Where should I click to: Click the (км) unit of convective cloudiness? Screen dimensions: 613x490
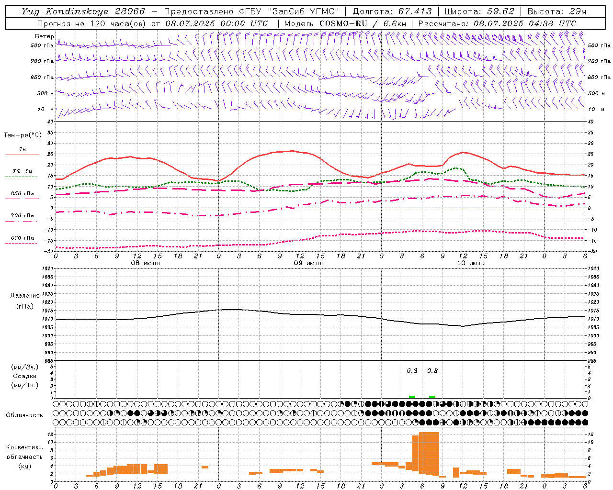pyautogui.click(x=24, y=466)
